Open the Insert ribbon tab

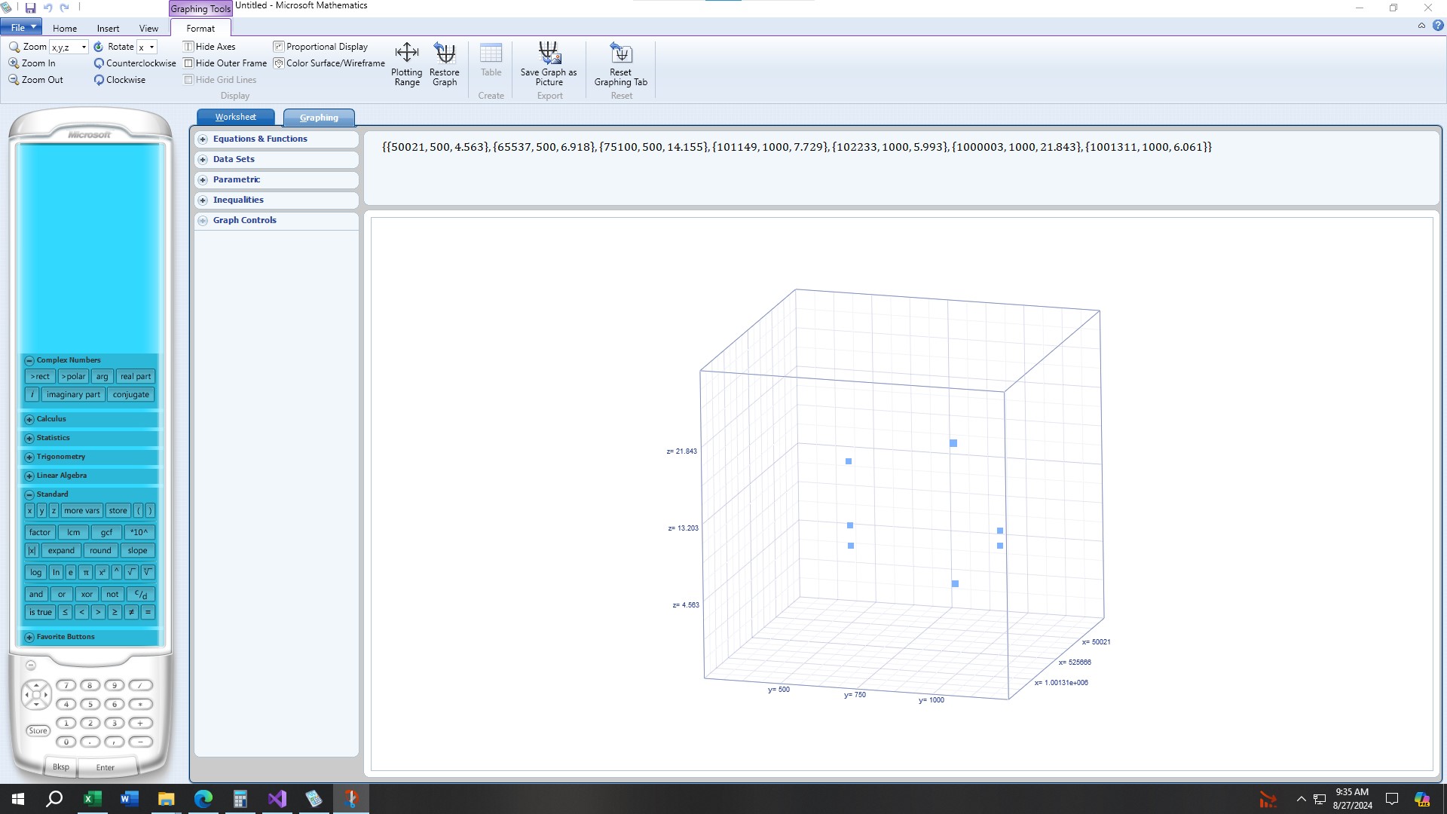coord(108,29)
